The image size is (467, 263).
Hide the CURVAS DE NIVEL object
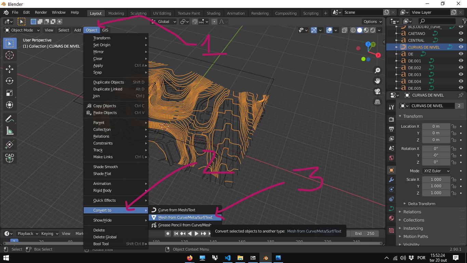tap(461, 47)
